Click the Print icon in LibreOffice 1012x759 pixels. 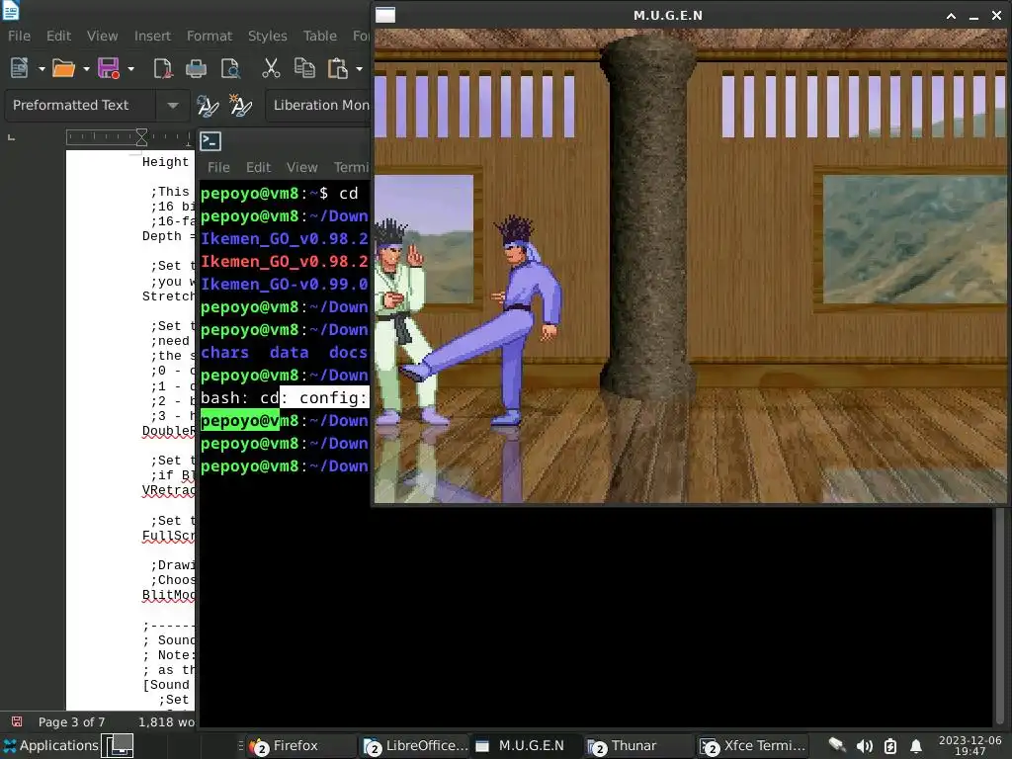tap(197, 68)
